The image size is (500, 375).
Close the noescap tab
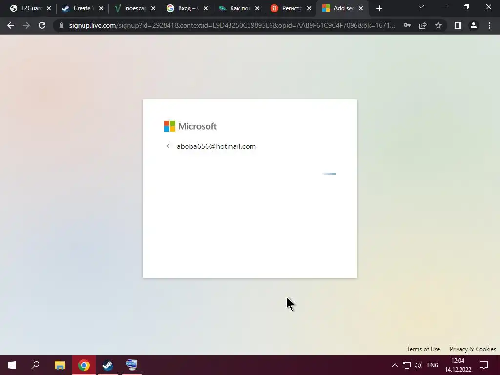[153, 9]
